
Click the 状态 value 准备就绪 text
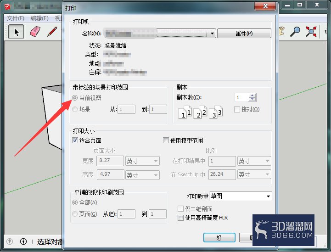[116, 45]
